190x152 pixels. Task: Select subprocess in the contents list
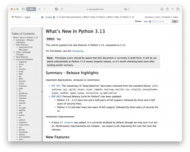pos(24,125)
